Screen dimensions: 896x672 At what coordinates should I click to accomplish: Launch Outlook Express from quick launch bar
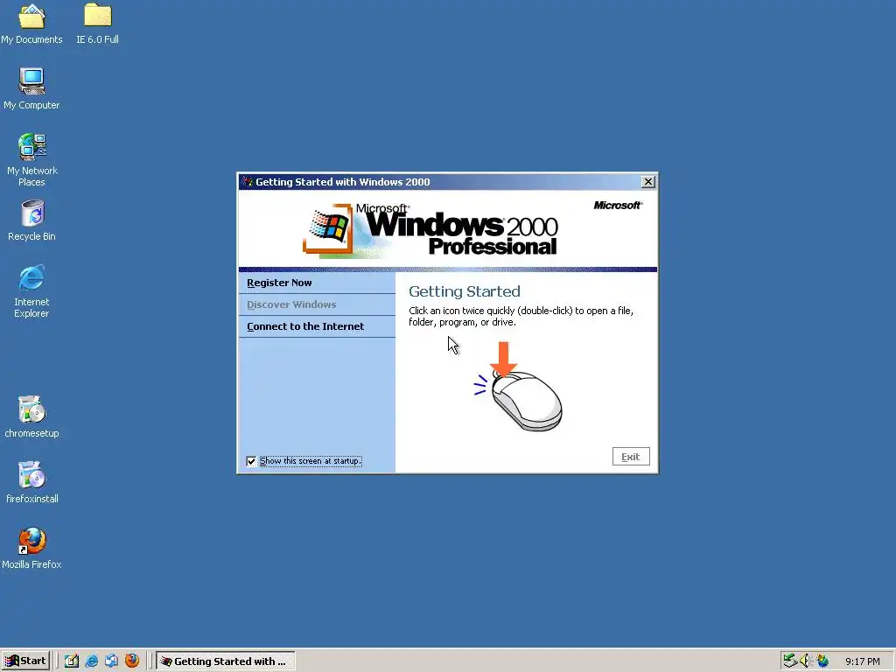(x=111, y=661)
